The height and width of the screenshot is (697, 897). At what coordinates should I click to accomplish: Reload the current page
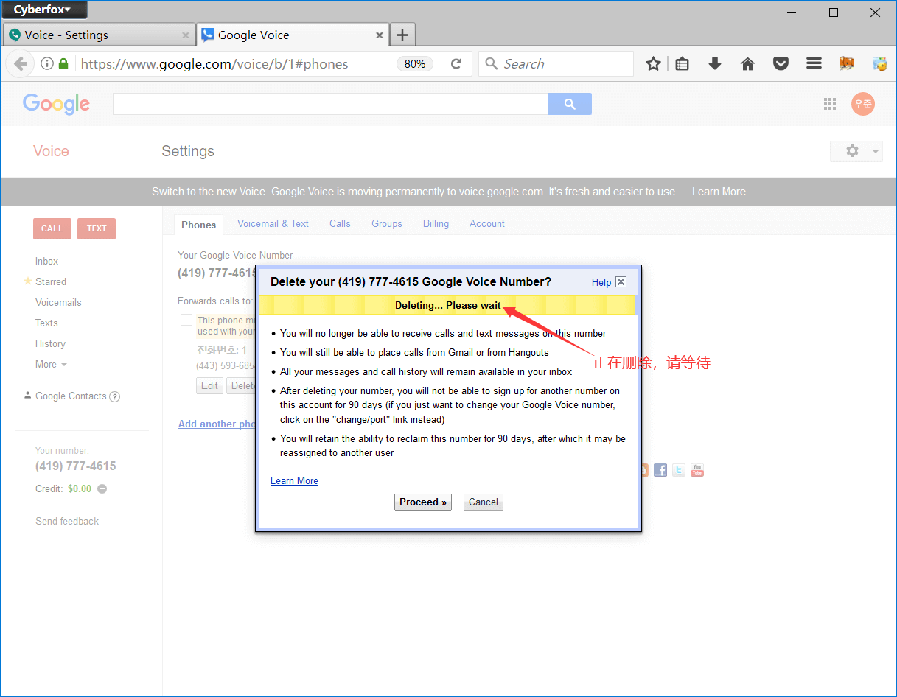click(x=456, y=64)
